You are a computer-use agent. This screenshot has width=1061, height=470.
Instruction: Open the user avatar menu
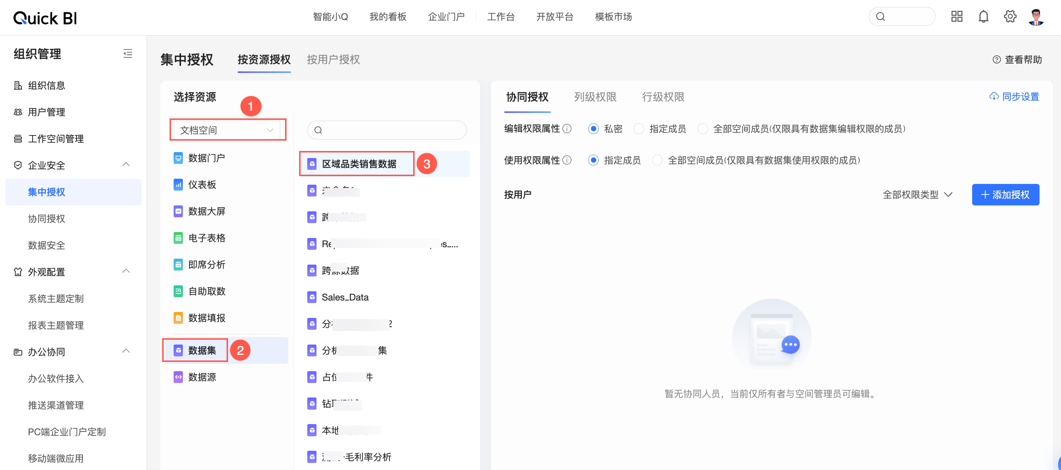[1036, 17]
